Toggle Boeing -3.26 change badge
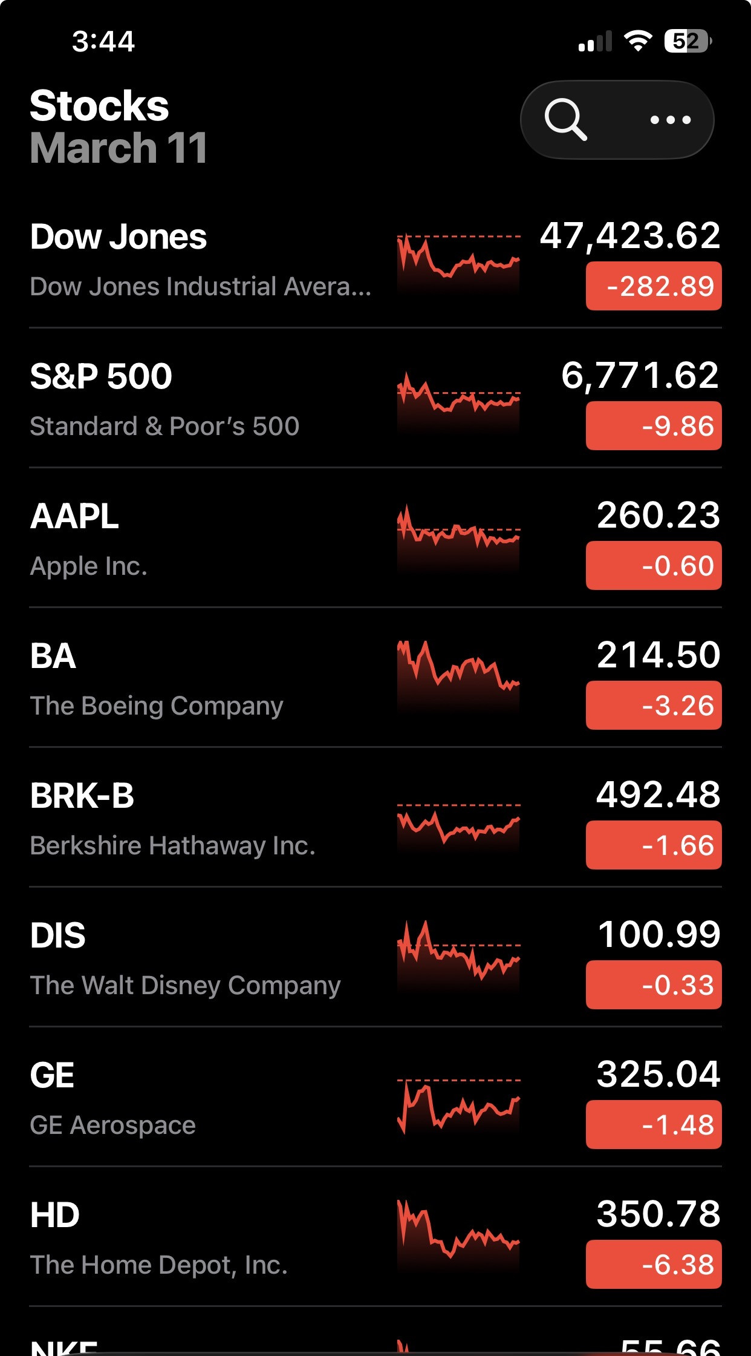Viewport: 751px width, 1356px height. (653, 706)
